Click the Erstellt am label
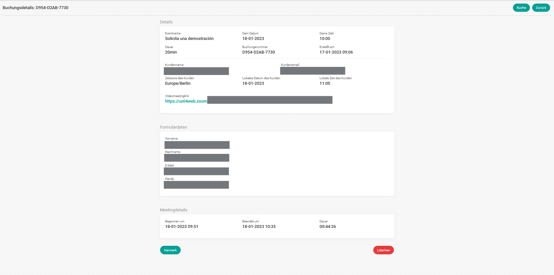The image size is (554, 275). (x=327, y=47)
